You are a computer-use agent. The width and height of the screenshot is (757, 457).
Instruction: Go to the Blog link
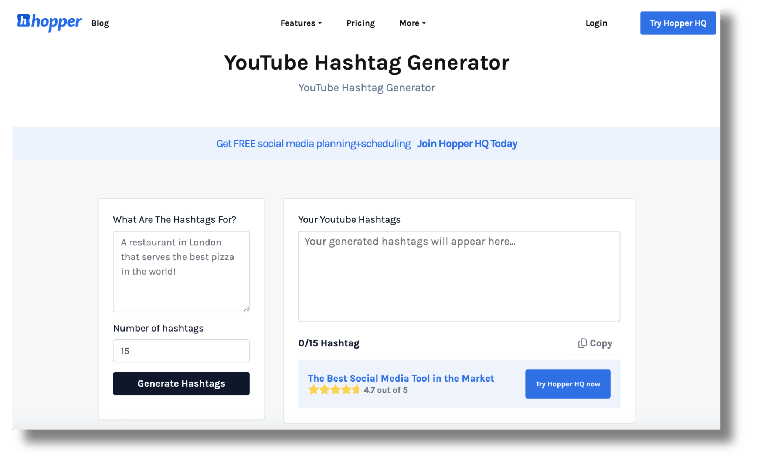pos(100,23)
